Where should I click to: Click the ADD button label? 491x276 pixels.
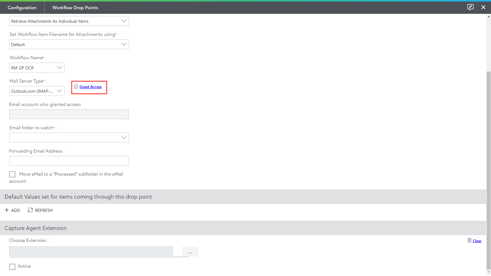tap(15, 210)
